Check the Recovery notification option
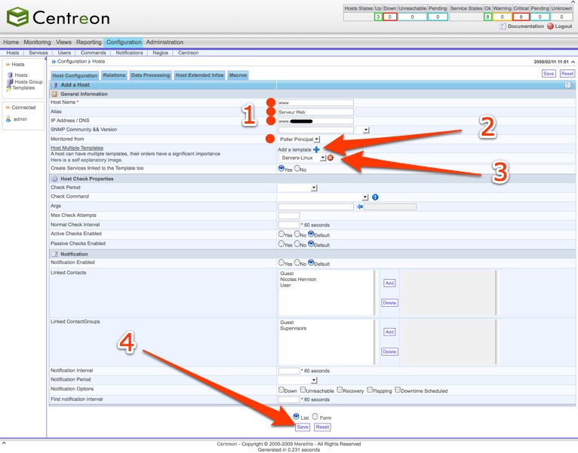 (x=340, y=390)
